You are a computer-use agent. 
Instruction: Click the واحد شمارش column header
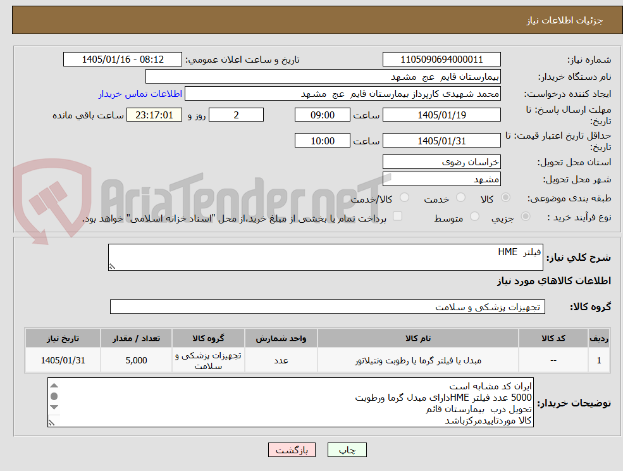[x=281, y=338]
